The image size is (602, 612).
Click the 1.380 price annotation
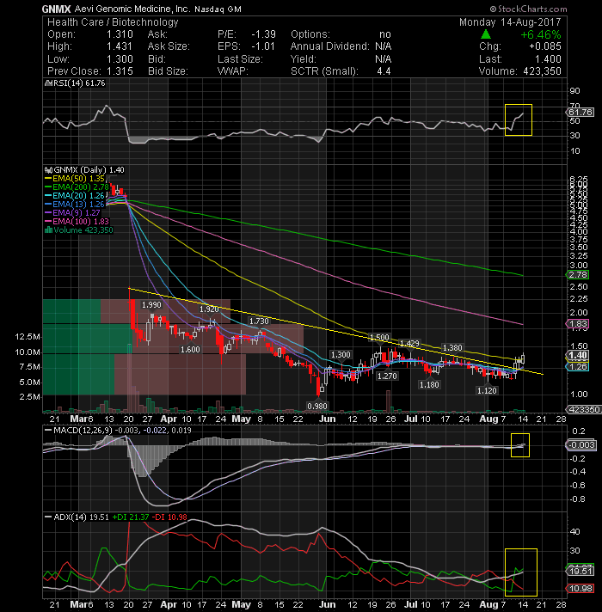452,348
